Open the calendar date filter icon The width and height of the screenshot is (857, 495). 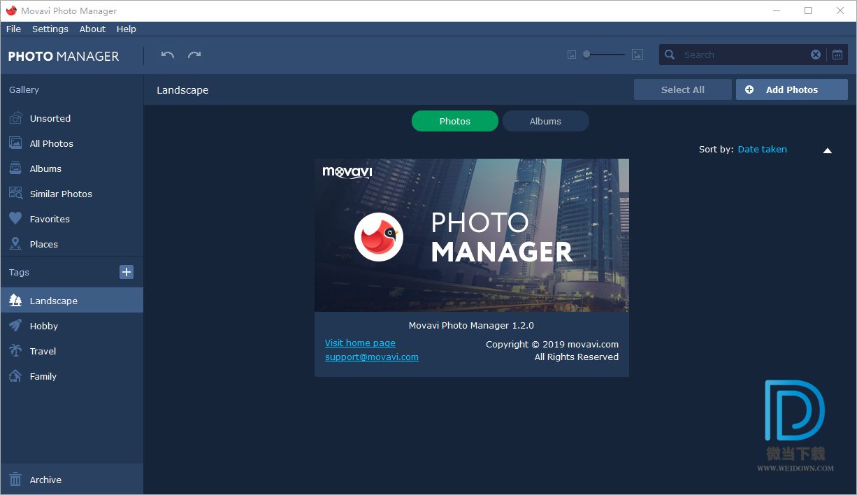click(x=837, y=55)
